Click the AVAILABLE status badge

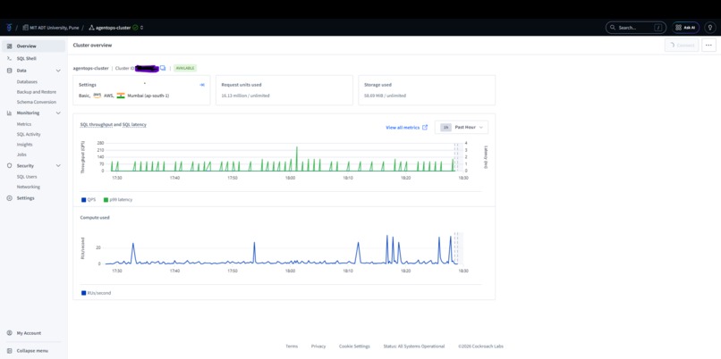pos(185,68)
